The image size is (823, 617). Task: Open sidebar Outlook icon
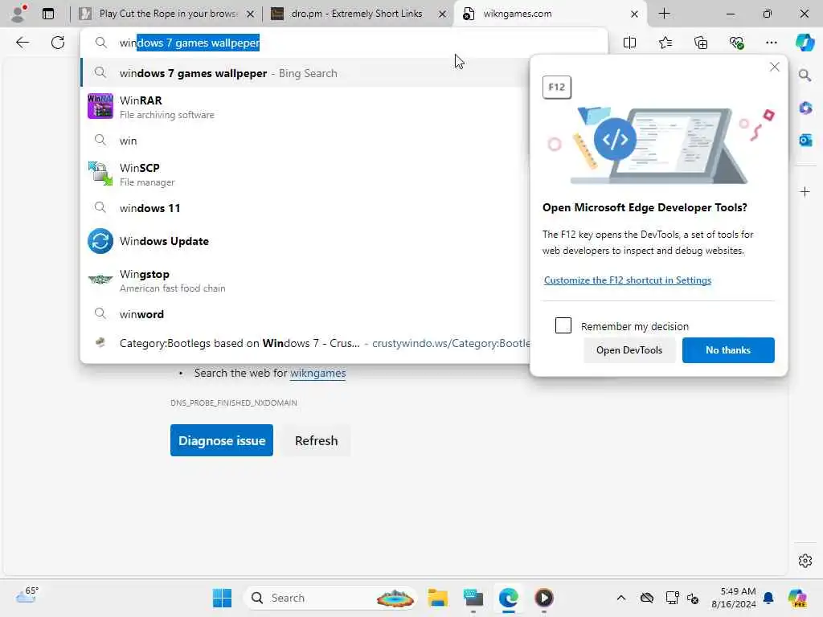(805, 140)
